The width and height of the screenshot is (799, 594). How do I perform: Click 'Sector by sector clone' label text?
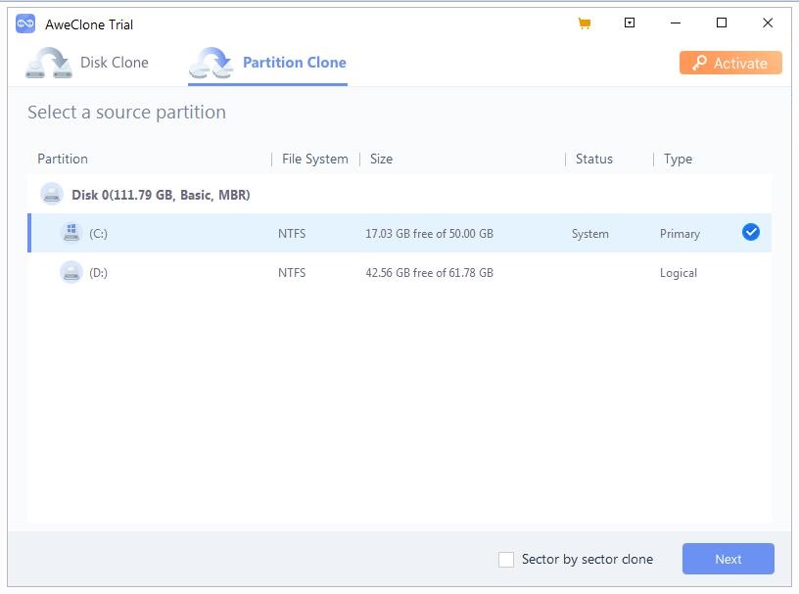click(587, 560)
